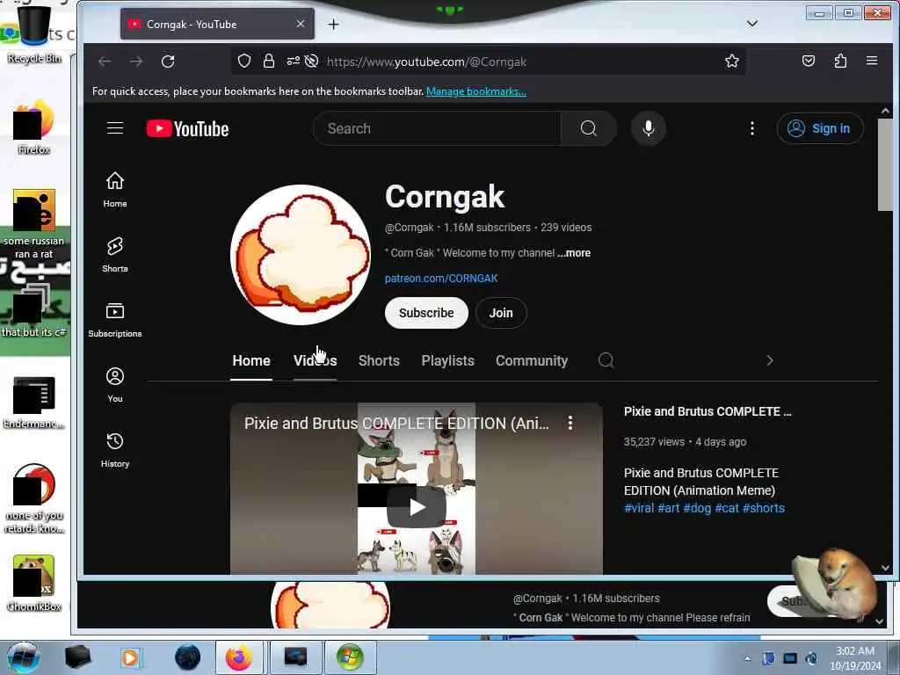Open the You section in sidebar

coord(115,385)
